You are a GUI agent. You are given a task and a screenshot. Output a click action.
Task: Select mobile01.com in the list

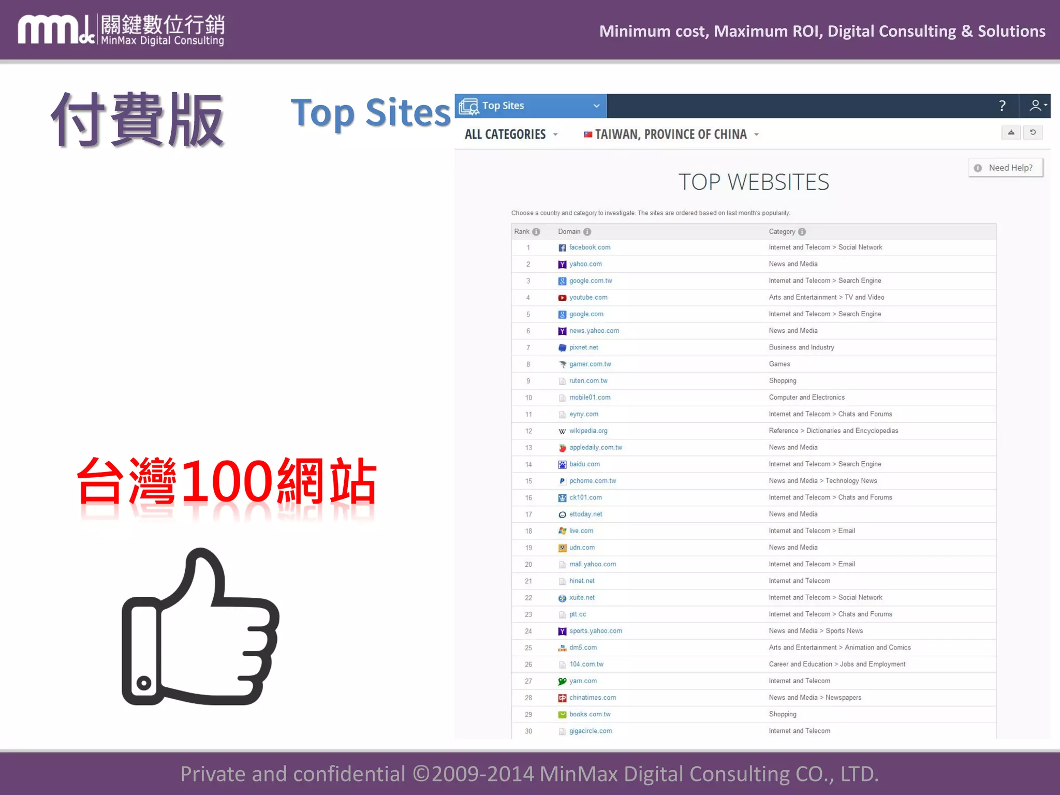[x=590, y=397]
